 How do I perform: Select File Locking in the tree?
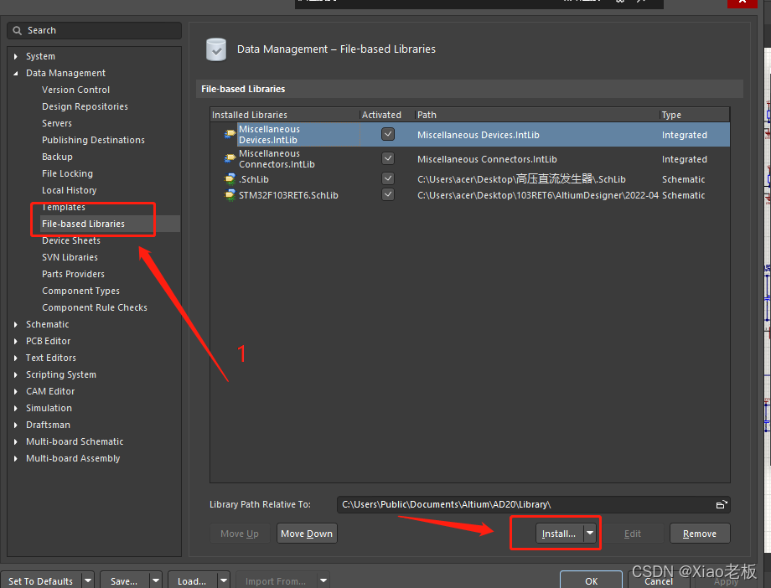coord(67,173)
